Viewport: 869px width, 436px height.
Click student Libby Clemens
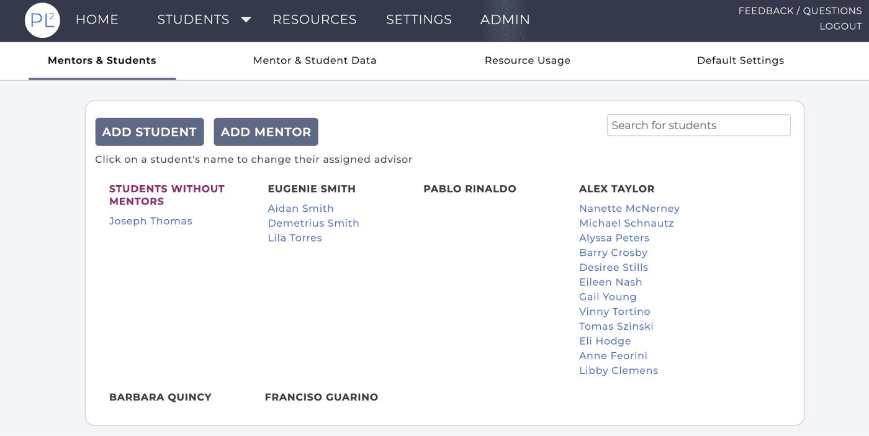(618, 371)
